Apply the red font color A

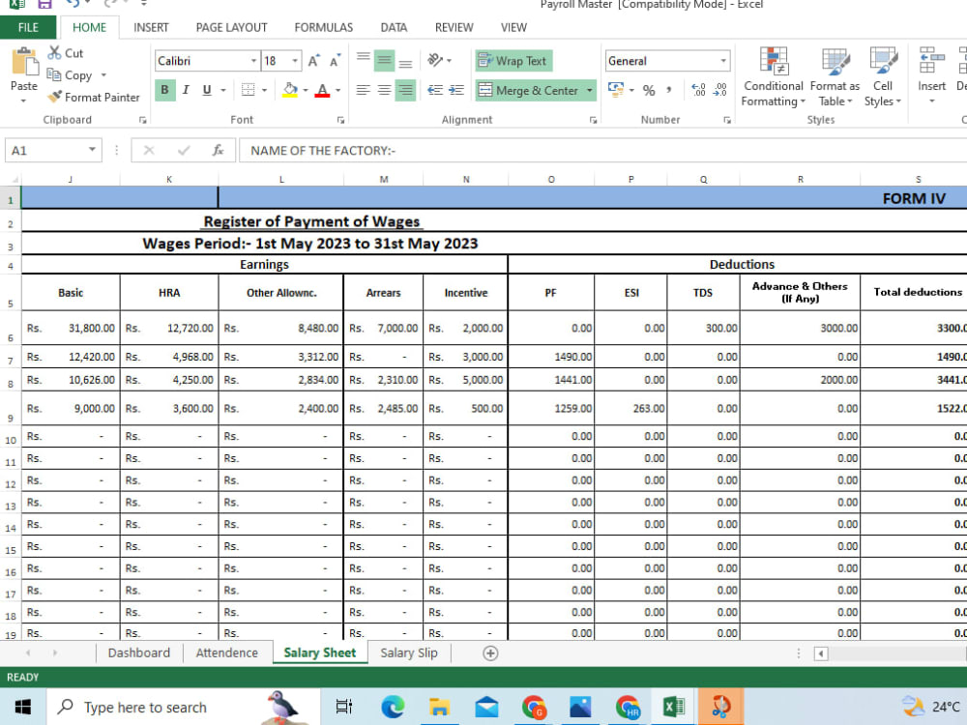point(322,90)
